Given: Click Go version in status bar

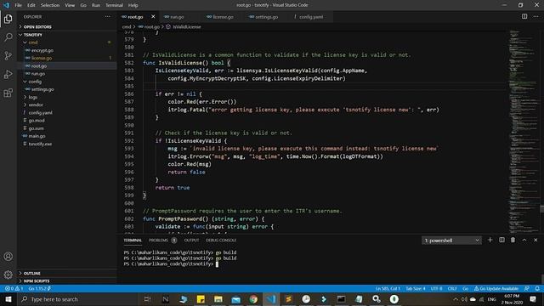Looking at the screenshot, I should click(39, 288).
